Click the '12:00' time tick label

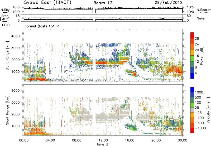103,140
